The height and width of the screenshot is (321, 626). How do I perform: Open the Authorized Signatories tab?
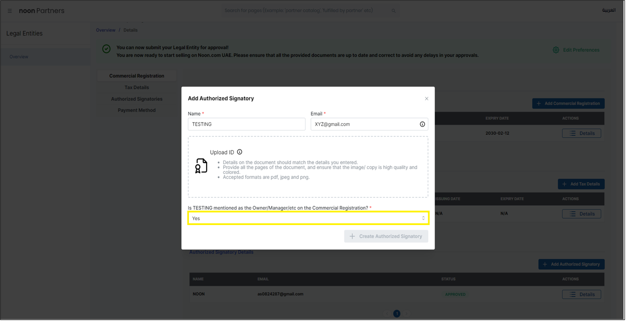[x=137, y=98]
